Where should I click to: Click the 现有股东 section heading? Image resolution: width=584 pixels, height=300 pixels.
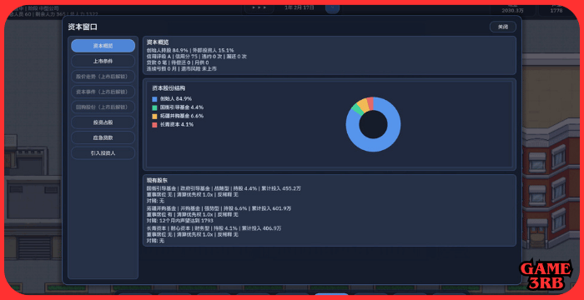pyautogui.click(x=157, y=180)
